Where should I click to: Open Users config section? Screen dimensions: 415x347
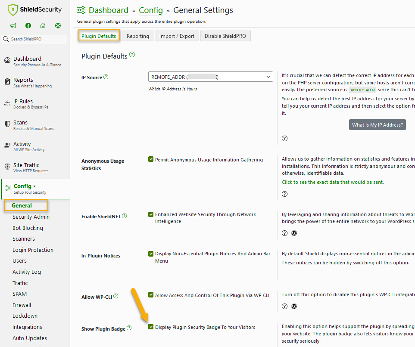tap(19, 261)
